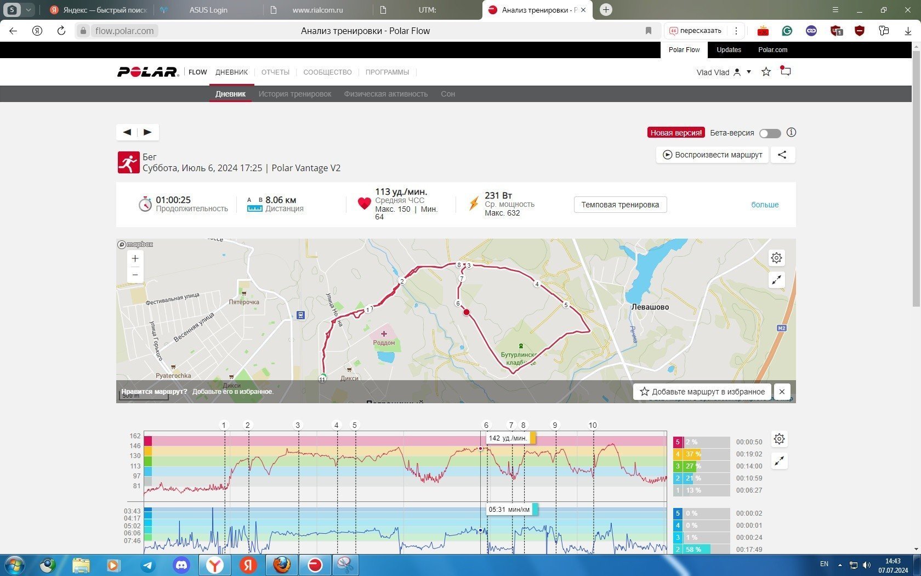Image resolution: width=921 pixels, height=576 pixels.
Task: Open a new browser tab
Action: tap(606, 10)
